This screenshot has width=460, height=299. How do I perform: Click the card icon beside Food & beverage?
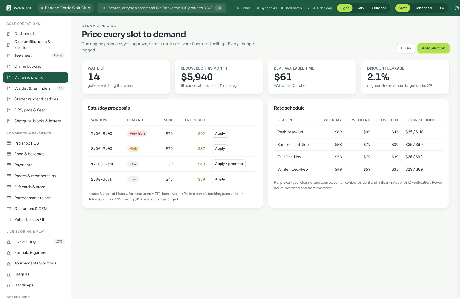[9, 154]
